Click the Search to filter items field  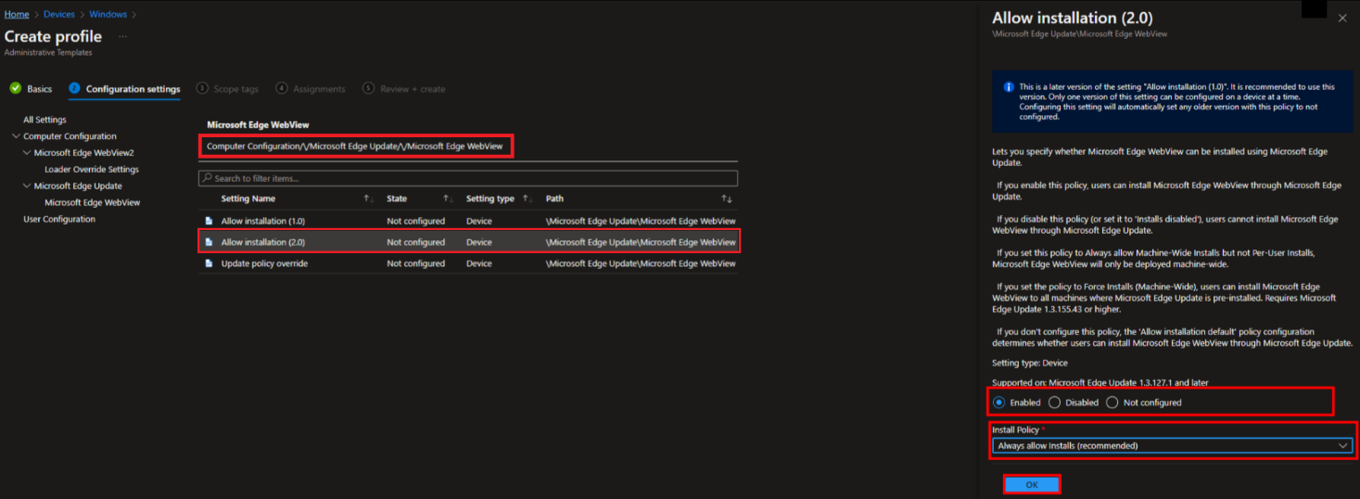468,178
